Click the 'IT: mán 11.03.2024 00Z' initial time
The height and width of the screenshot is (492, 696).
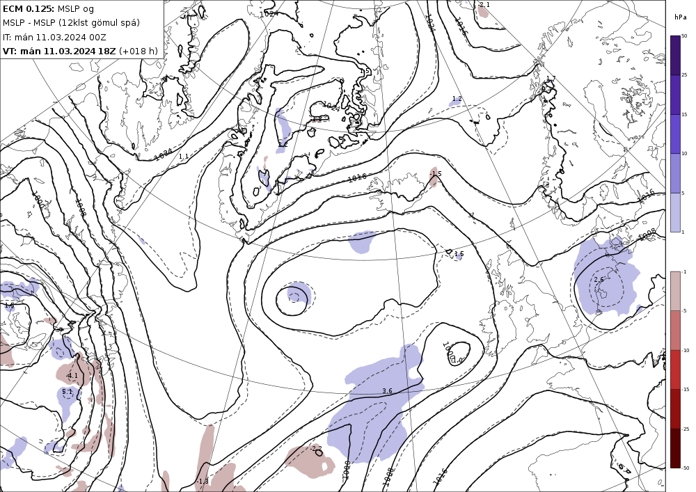click(54, 38)
